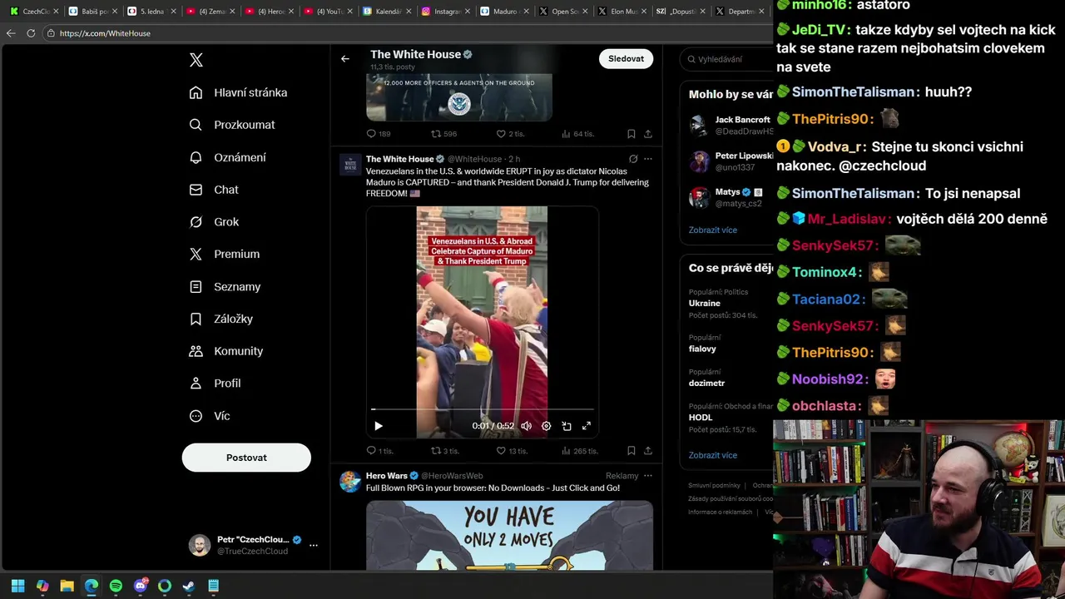Open Komunity in the sidebar
The image size is (1065, 599).
click(x=226, y=351)
